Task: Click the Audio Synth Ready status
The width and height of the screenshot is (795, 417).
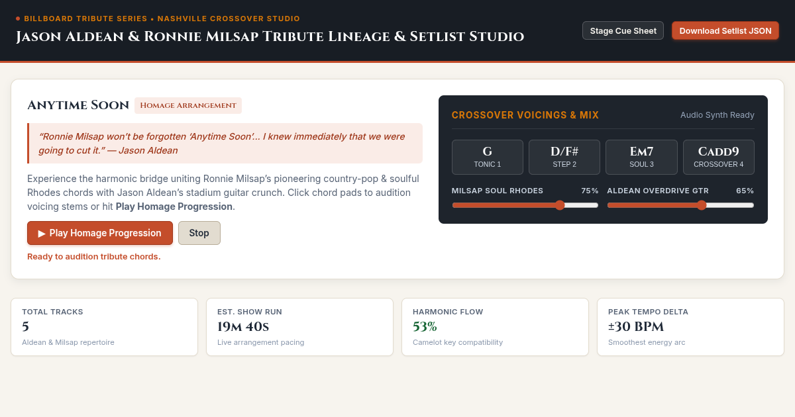Action: coord(717,115)
